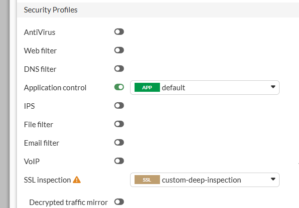Click the Application control label
The height and width of the screenshot is (208, 299).
point(55,87)
